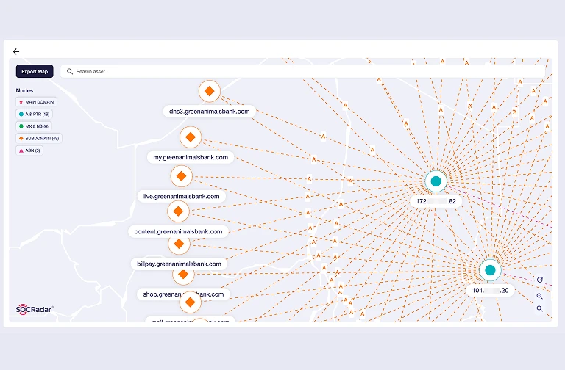The height and width of the screenshot is (370, 565).
Task: Select the teal IP node ending .82
Action: tap(436, 181)
